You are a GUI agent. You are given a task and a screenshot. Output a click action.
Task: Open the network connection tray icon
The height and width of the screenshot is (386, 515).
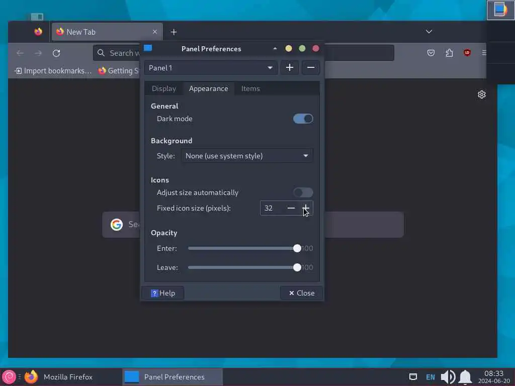point(413,376)
